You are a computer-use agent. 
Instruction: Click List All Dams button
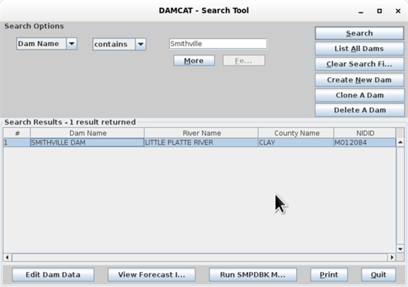(x=359, y=48)
